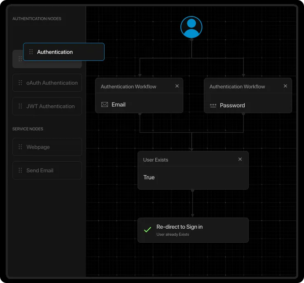
Task: Click the green checkmark icon
Action: 147,230
